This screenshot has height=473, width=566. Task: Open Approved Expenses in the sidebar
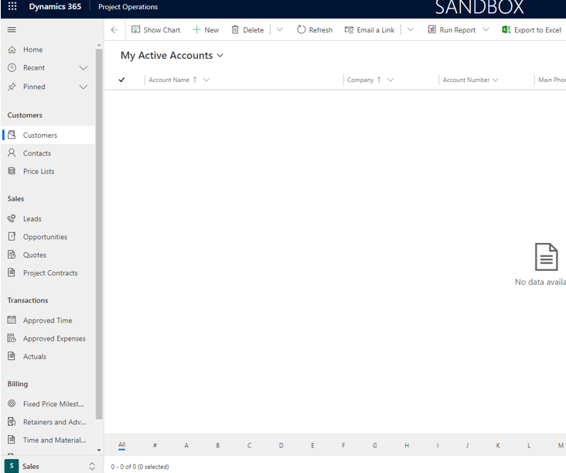coord(48,338)
